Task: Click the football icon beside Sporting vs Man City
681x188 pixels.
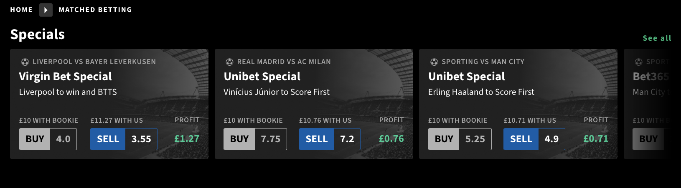Action: pyautogui.click(x=434, y=62)
